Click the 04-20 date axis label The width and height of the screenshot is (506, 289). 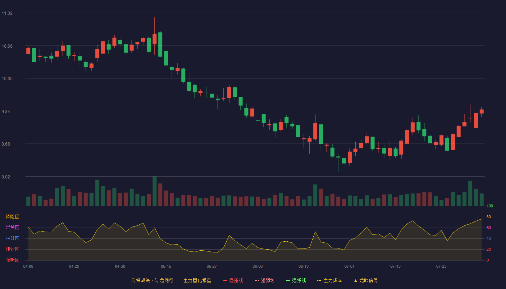(x=74, y=266)
